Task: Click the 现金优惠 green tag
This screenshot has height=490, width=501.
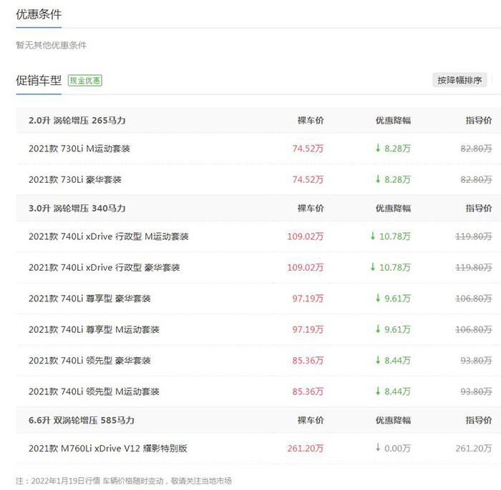Action: pyautogui.click(x=85, y=80)
